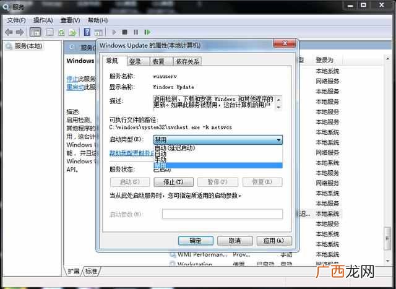This screenshot has width=396, height=289.
Task: Toggle the action pane toolbar icon
Action: (x=98, y=32)
